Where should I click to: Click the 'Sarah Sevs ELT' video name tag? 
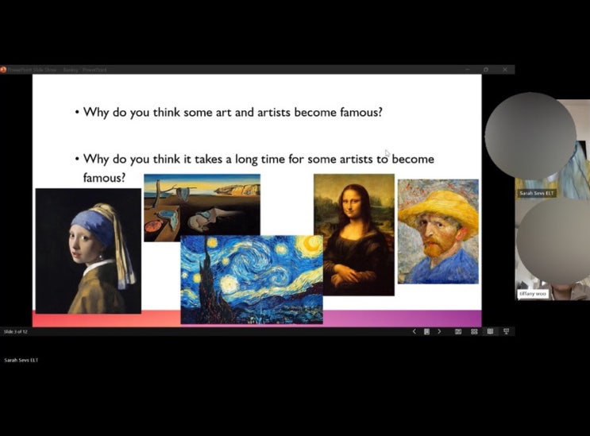(x=536, y=193)
